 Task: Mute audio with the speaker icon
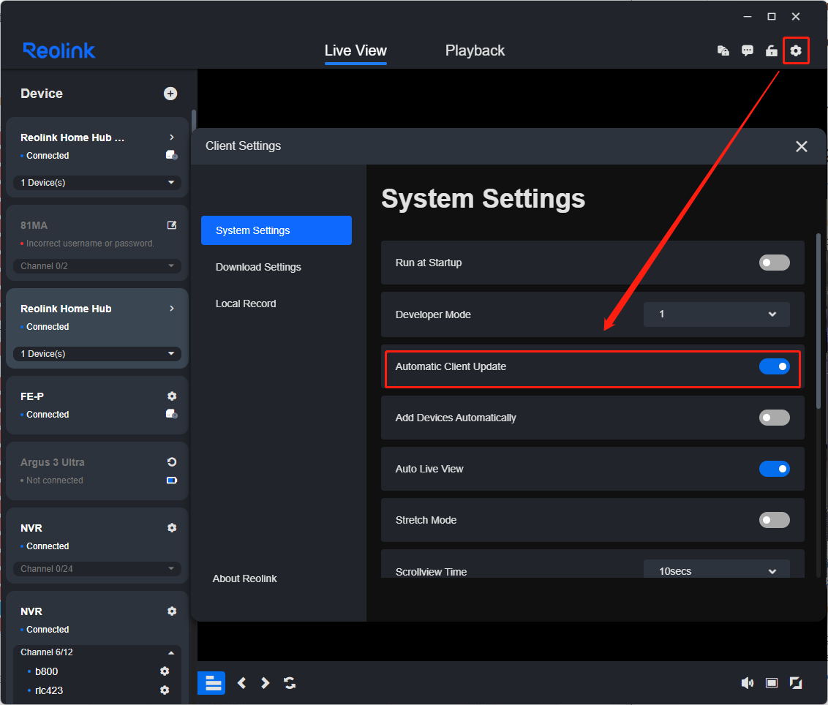click(748, 683)
